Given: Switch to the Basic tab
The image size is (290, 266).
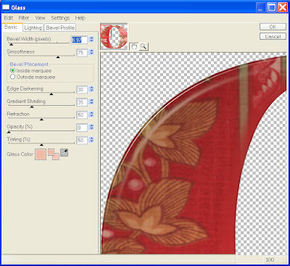Looking at the screenshot, I should click(x=12, y=28).
